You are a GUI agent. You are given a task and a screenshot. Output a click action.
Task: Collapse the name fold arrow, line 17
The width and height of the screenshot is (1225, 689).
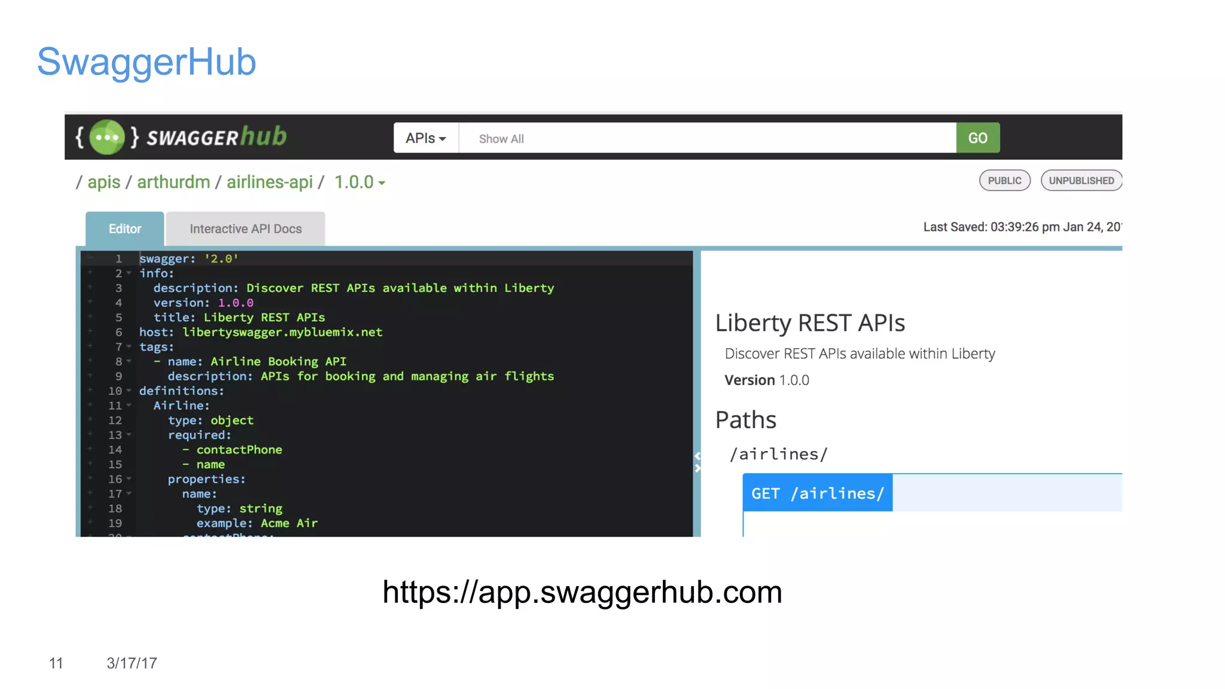pyautogui.click(x=129, y=493)
